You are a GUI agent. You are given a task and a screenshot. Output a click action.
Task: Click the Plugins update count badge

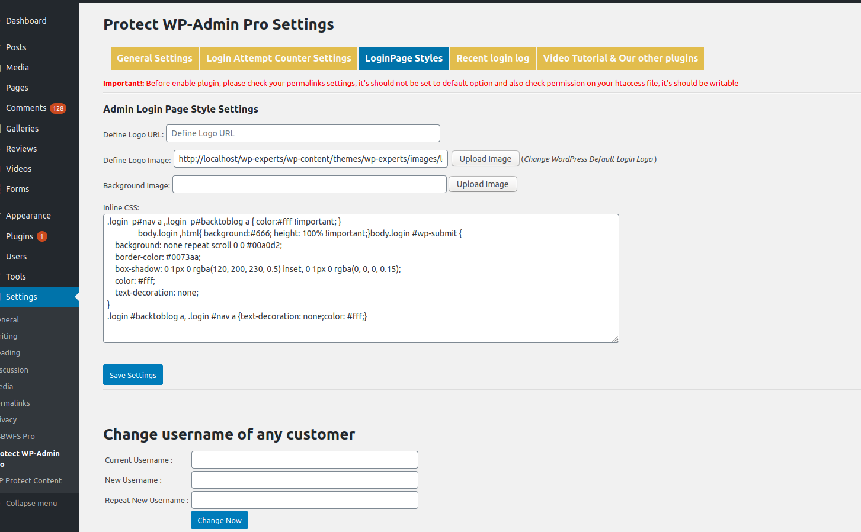42,236
